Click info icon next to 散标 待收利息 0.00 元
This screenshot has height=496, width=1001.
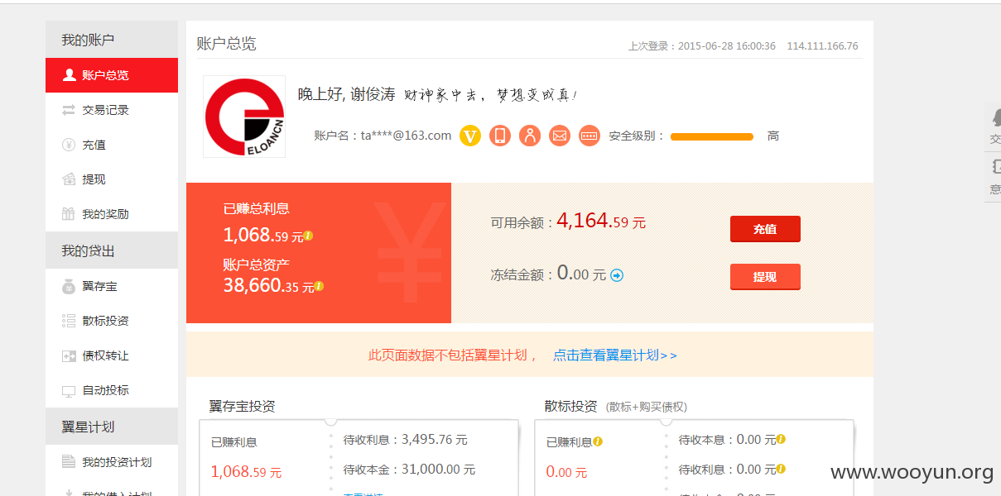pos(781,469)
